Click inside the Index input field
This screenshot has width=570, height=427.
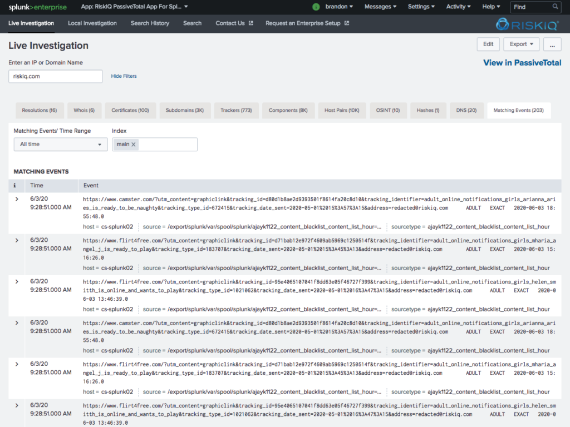pyautogui.click(x=155, y=145)
